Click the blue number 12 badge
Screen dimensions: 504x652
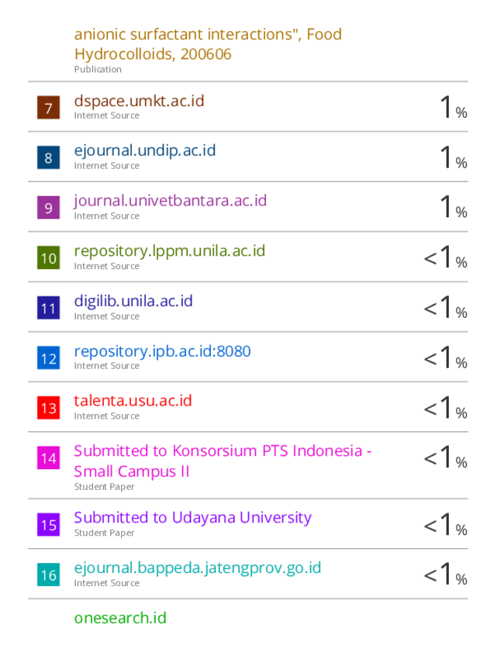48,358
